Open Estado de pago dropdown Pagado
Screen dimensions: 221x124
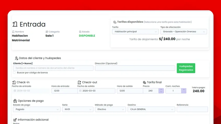(x=37, y=109)
